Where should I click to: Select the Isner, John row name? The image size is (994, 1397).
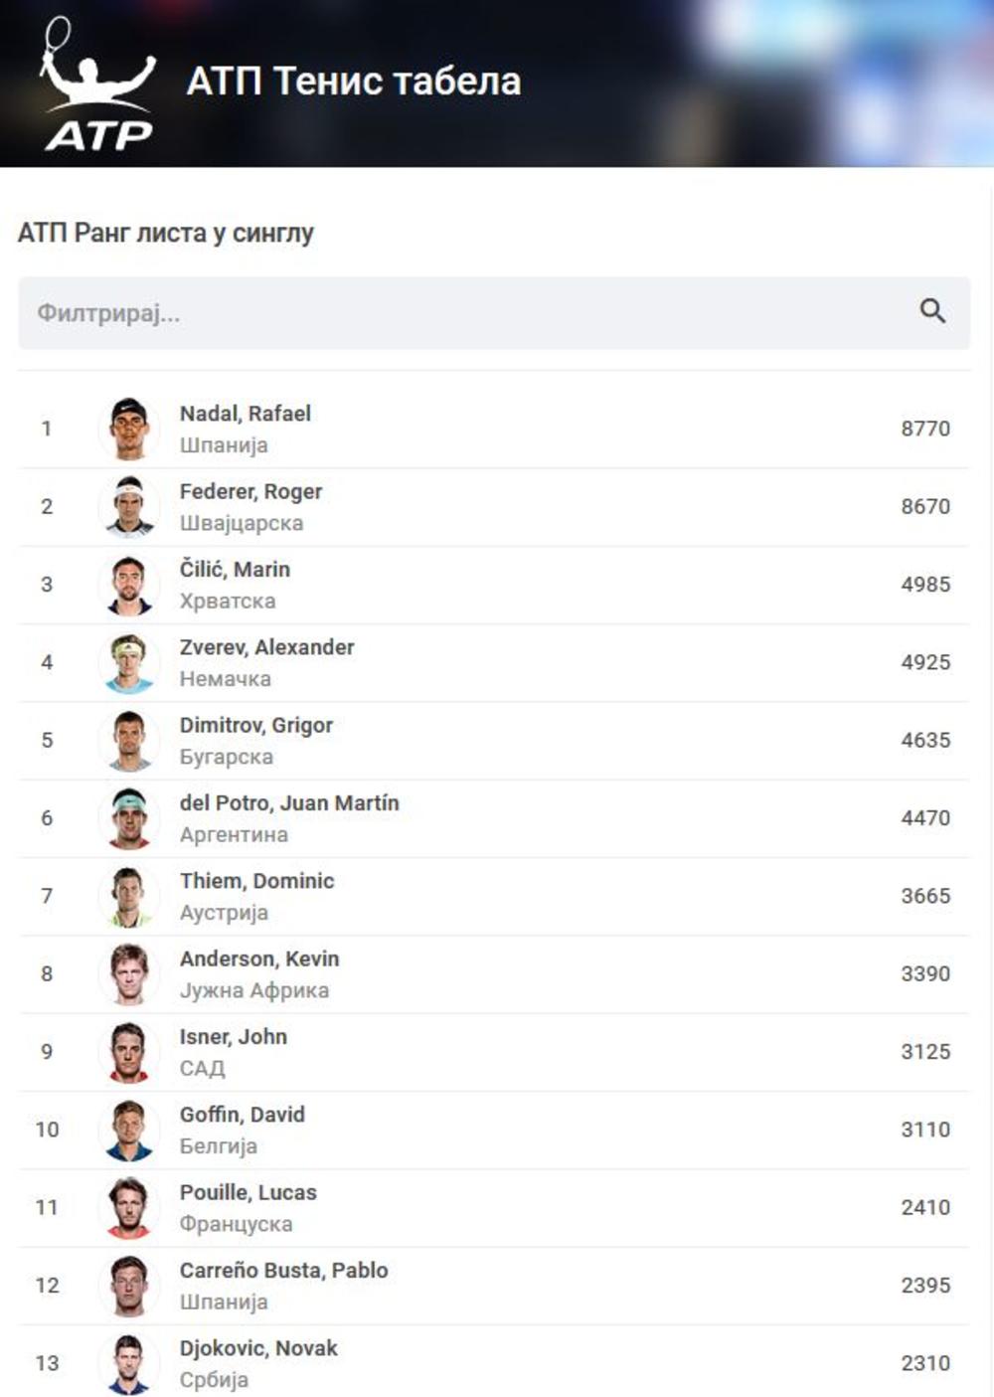(234, 1036)
